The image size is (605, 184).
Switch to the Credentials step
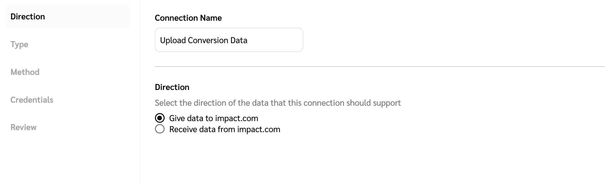tap(32, 100)
